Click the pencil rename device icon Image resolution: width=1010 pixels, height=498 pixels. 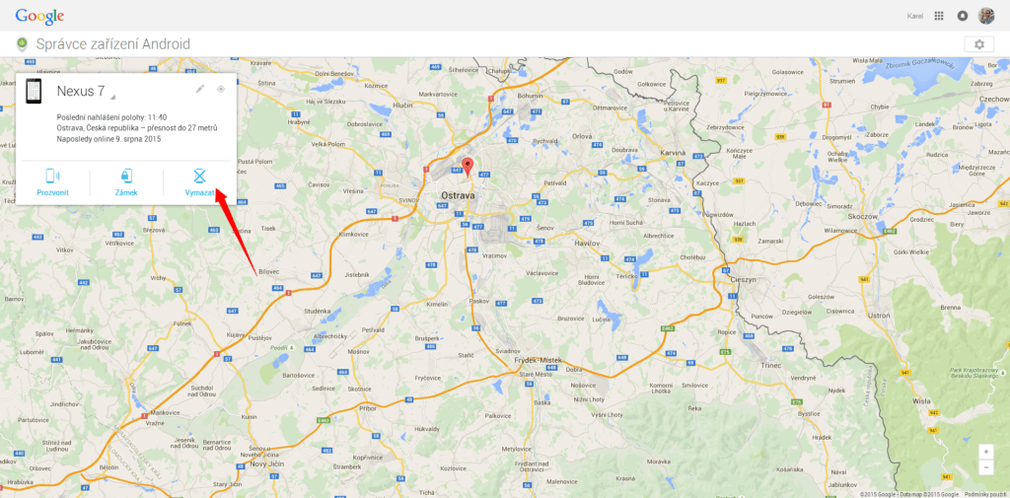pos(200,89)
